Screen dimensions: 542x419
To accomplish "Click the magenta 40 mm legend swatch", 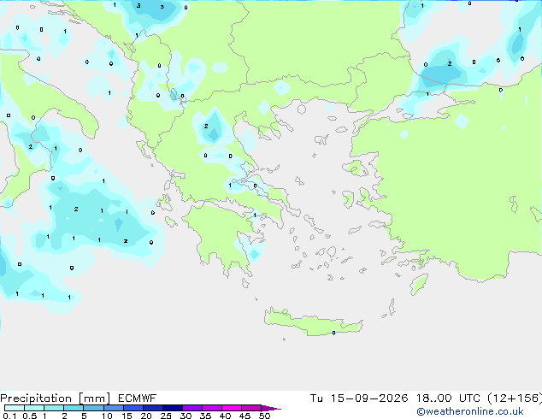I will [x=232, y=408].
